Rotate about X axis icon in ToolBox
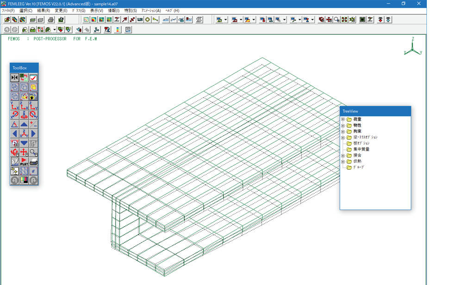 point(14,115)
